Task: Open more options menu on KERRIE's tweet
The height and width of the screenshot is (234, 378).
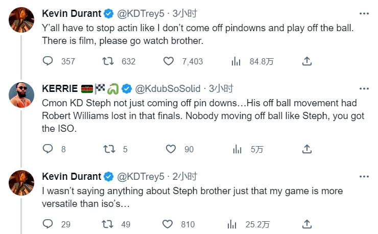Action: click(364, 88)
